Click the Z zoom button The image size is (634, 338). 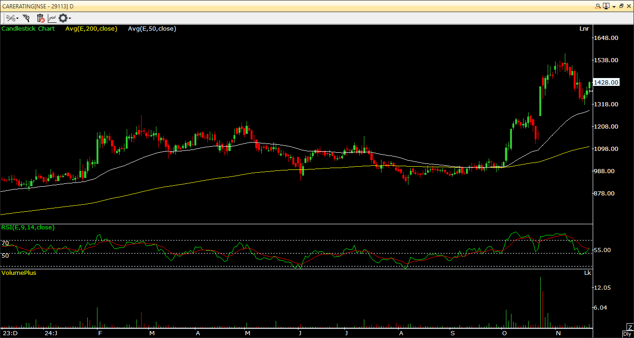click(x=630, y=327)
